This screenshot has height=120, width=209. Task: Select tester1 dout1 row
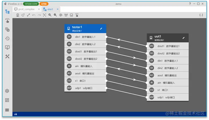tap(85, 51)
